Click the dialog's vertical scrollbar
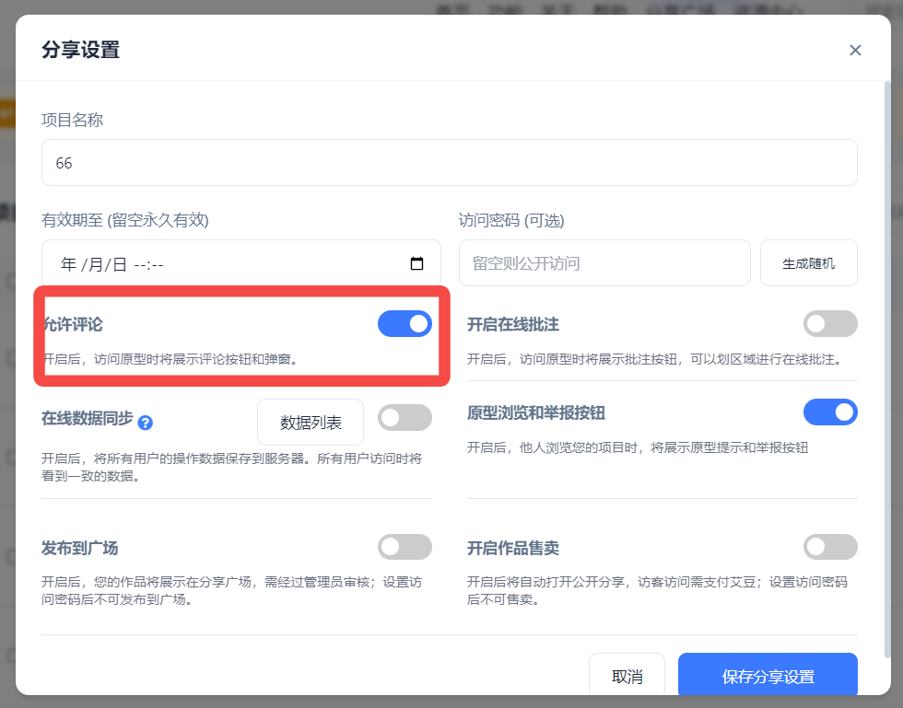 coord(886,368)
